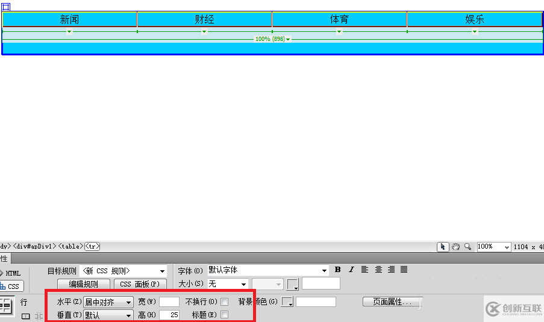The height and width of the screenshot is (322, 544).
Task: Click the 高 height field showing 25
Action: point(169,315)
